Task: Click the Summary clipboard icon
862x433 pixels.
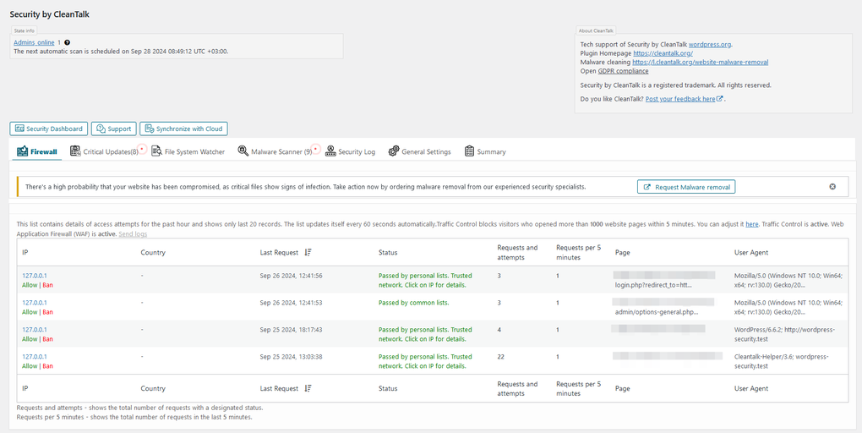Action: (x=469, y=151)
